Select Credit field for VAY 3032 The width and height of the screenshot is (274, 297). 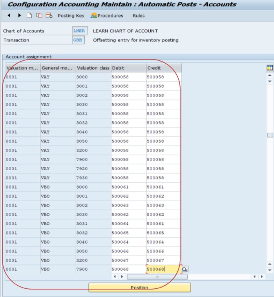click(x=163, y=123)
